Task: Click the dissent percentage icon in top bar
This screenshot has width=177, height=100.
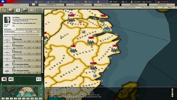Action: pos(132,2)
